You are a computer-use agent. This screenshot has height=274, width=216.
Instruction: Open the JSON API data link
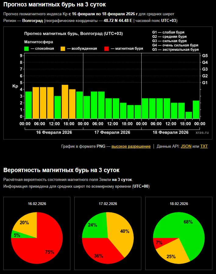coord(186,146)
